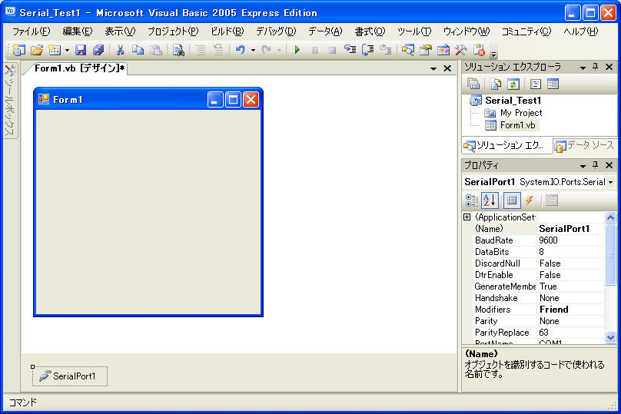Select the Form1.vb [デザイン] document tab

[79, 68]
